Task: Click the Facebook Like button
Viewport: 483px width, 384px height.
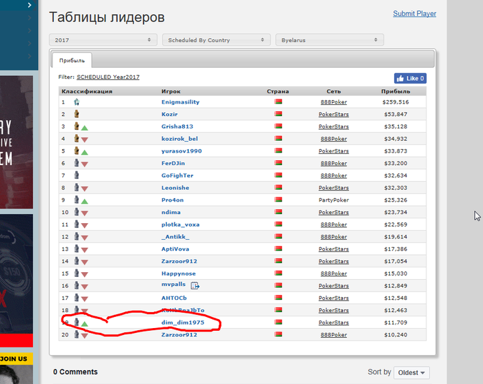Action: pyautogui.click(x=410, y=78)
